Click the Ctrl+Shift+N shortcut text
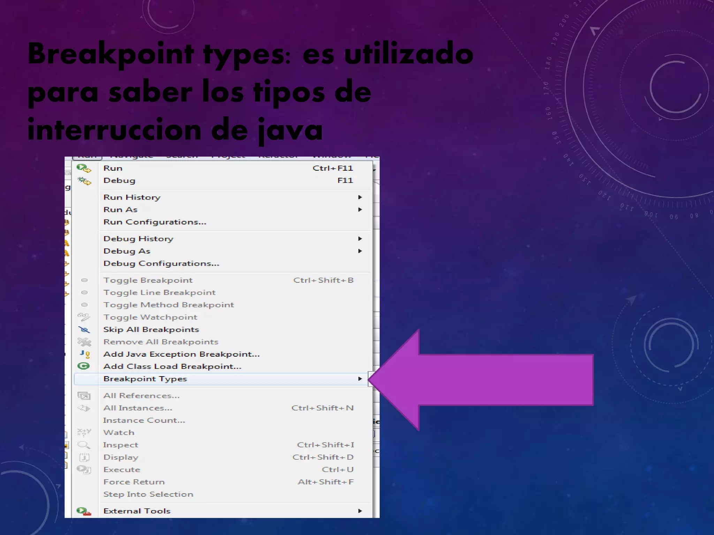The width and height of the screenshot is (714, 535). [322, 408]
